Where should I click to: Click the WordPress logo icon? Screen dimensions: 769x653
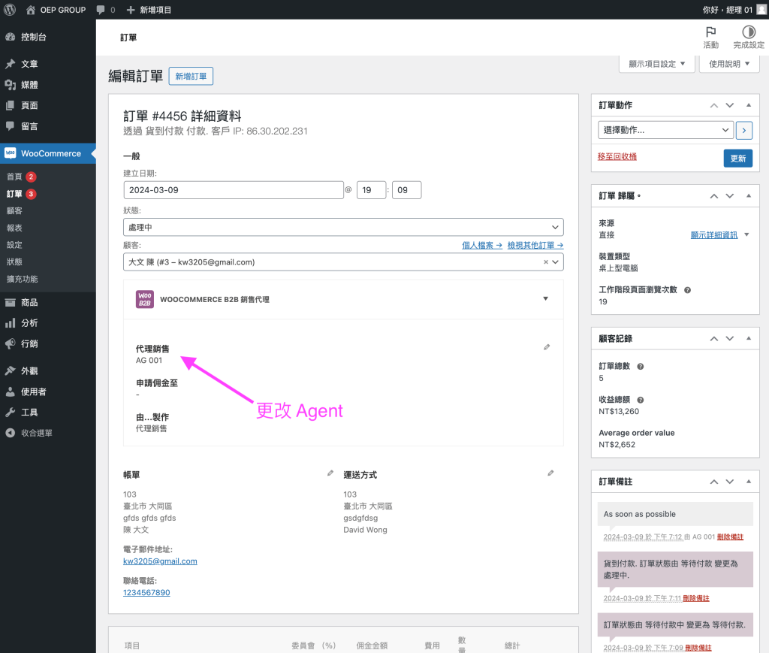pyautogui.click(x=10, y=10)
